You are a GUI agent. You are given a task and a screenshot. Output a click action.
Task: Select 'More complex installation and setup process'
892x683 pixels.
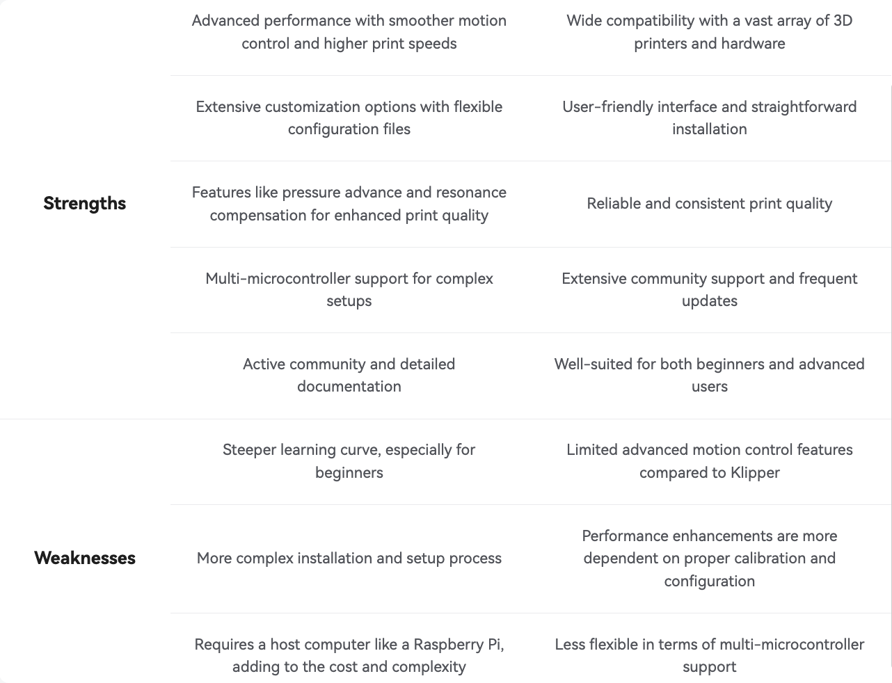pyautogui.click(x=349, y=558)
